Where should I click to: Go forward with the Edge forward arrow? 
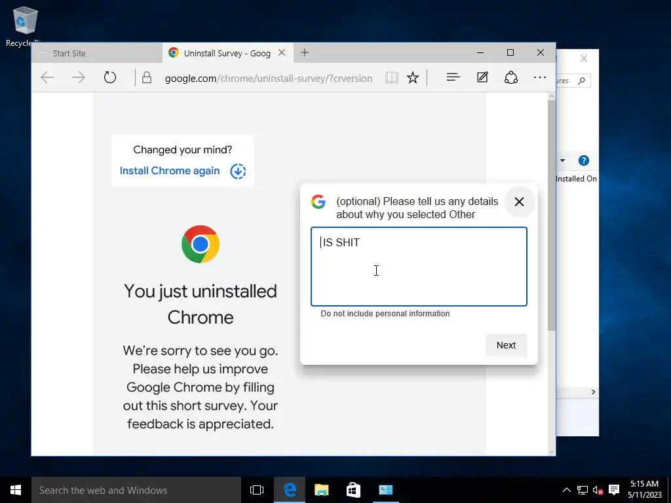click(x=79, y=77)
